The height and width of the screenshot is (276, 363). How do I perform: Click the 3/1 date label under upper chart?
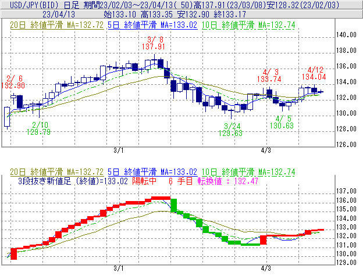tap(118, 150)
